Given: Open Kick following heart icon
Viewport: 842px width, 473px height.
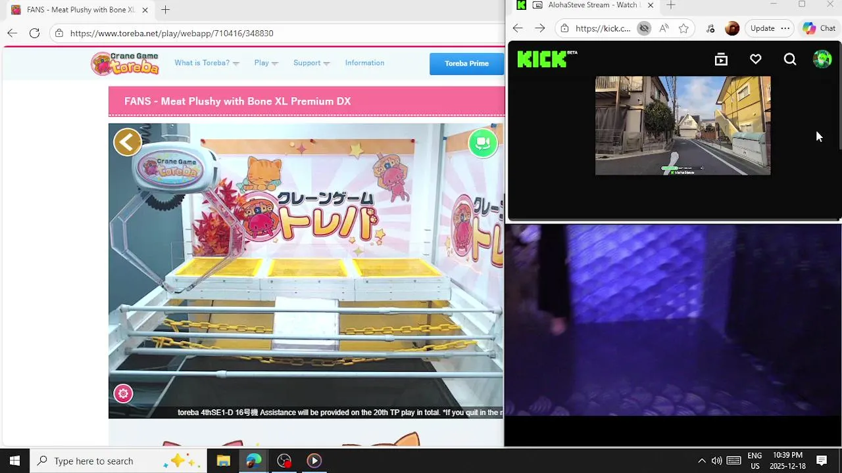Looking at the screenshot, I should click(755, 59).
